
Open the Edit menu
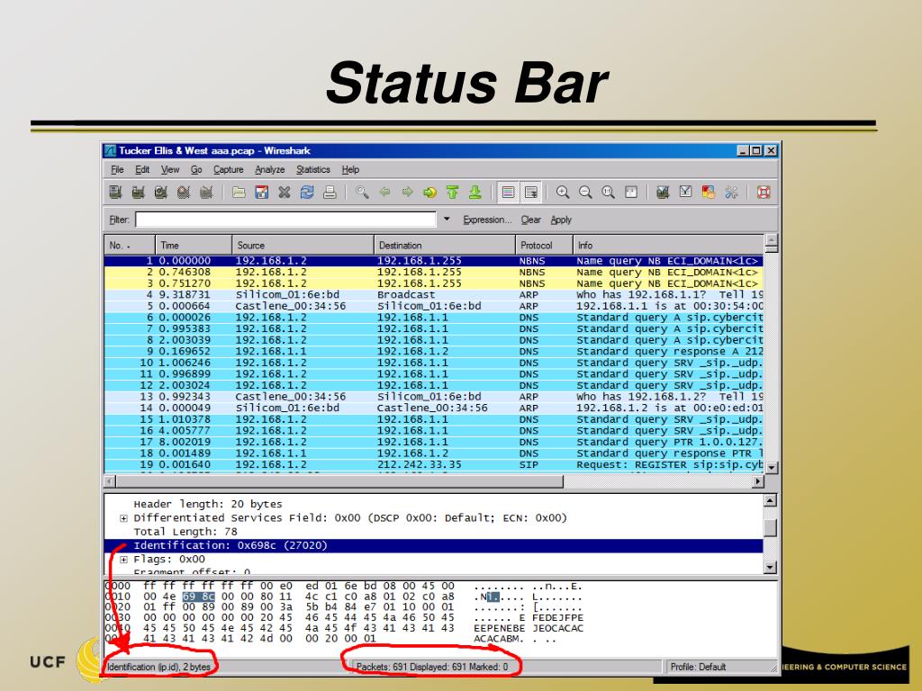(142, 169)
